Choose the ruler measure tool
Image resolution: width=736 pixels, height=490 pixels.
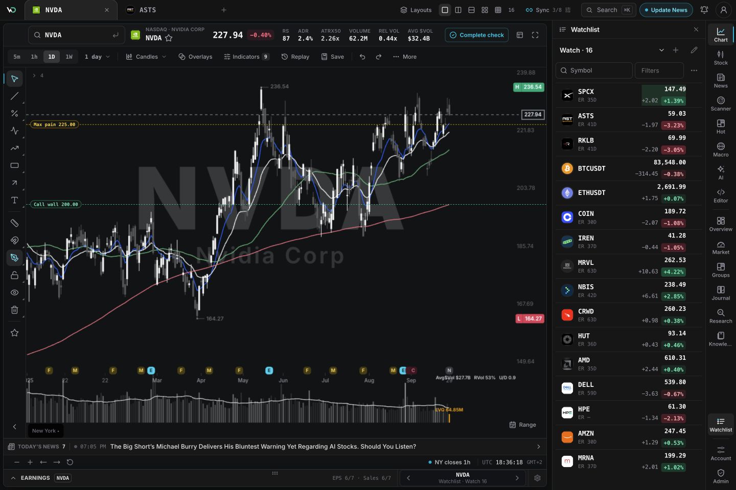point(14,223)
